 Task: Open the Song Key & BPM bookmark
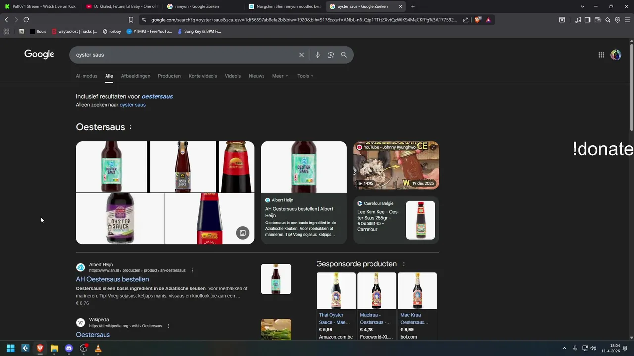coord(199,31)
